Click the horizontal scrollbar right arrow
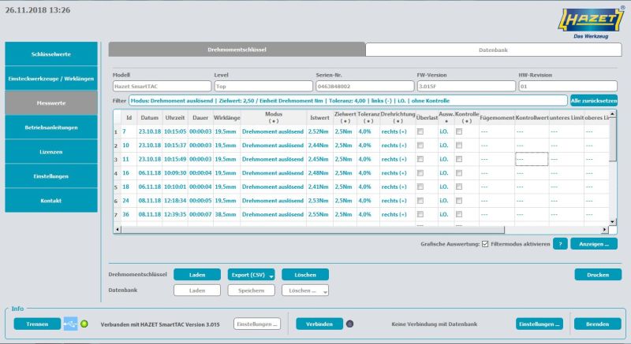The width and height of the screenshot is (631, 344). 600,229
